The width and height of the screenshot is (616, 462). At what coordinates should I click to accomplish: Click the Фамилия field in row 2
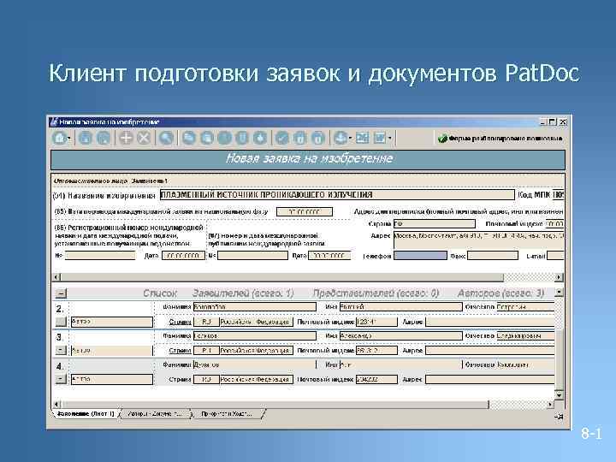tap(255, 307)
